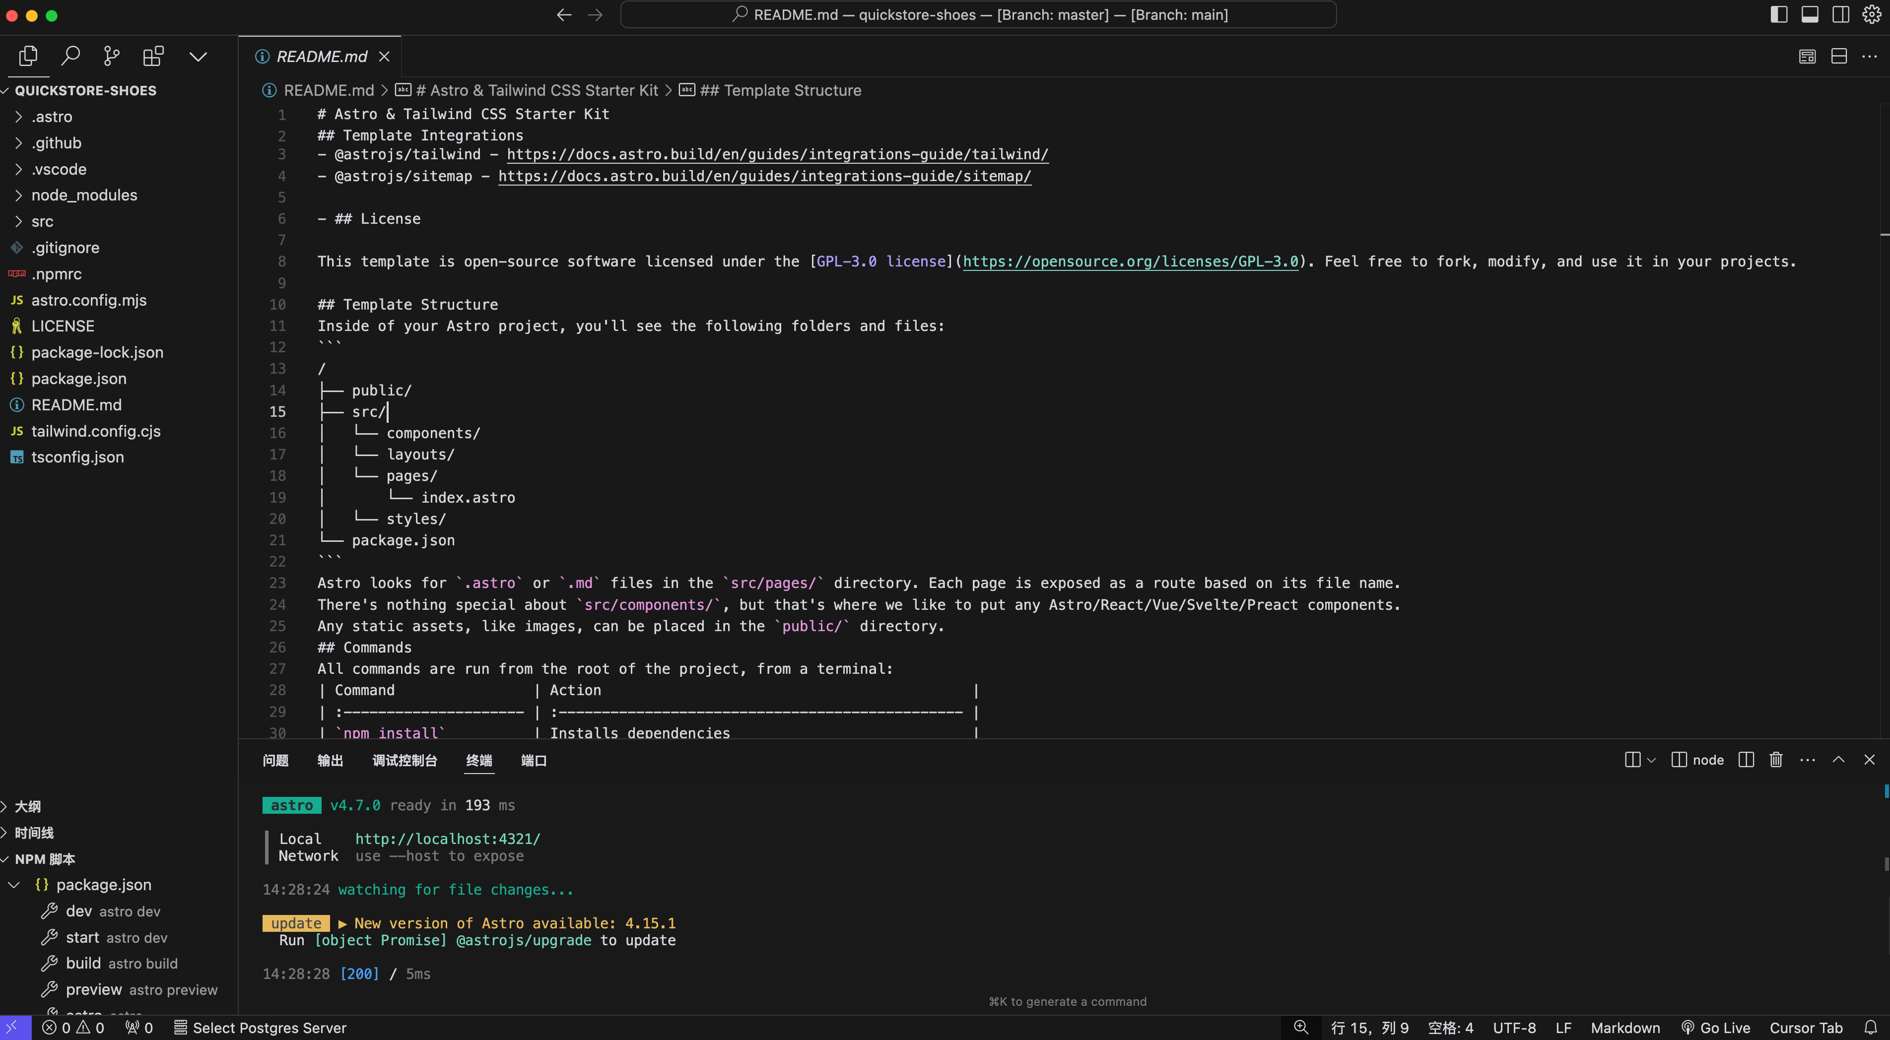Switch to the 调试控制台 panel tab
The width and height of the screenshot is (1890, 1040).
tap(405, 761)
